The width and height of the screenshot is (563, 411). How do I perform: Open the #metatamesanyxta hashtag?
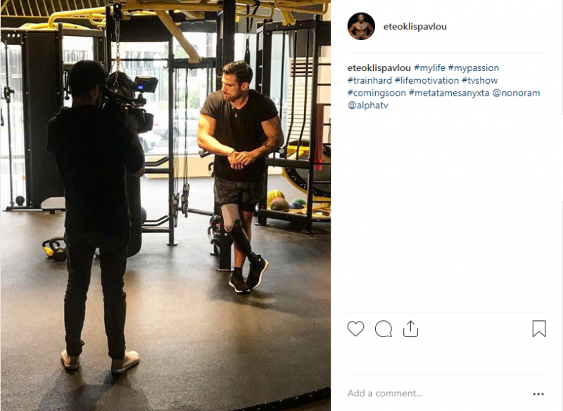[449, 93]
